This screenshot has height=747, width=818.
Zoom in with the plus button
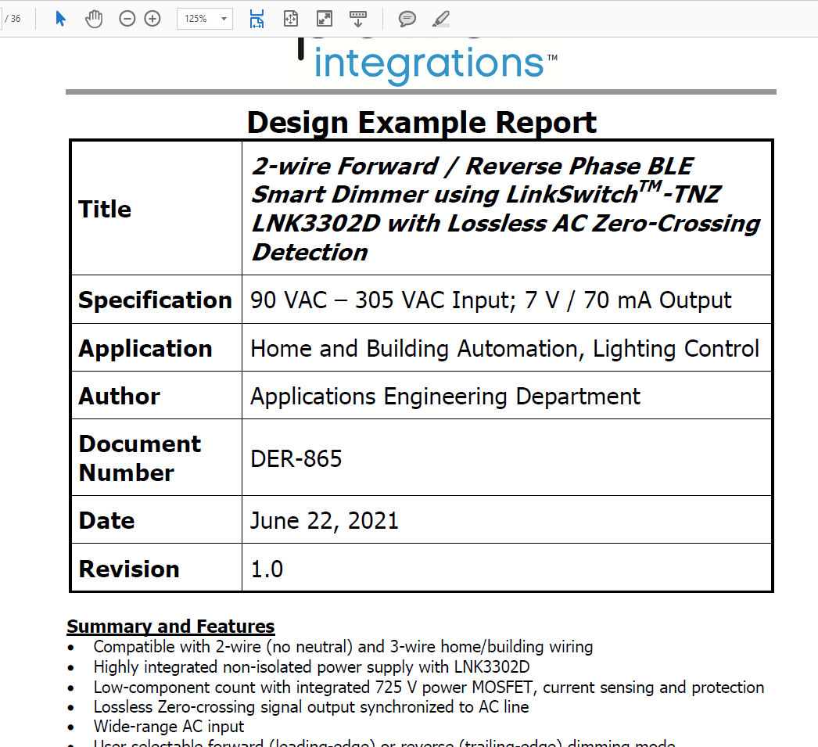152,19
